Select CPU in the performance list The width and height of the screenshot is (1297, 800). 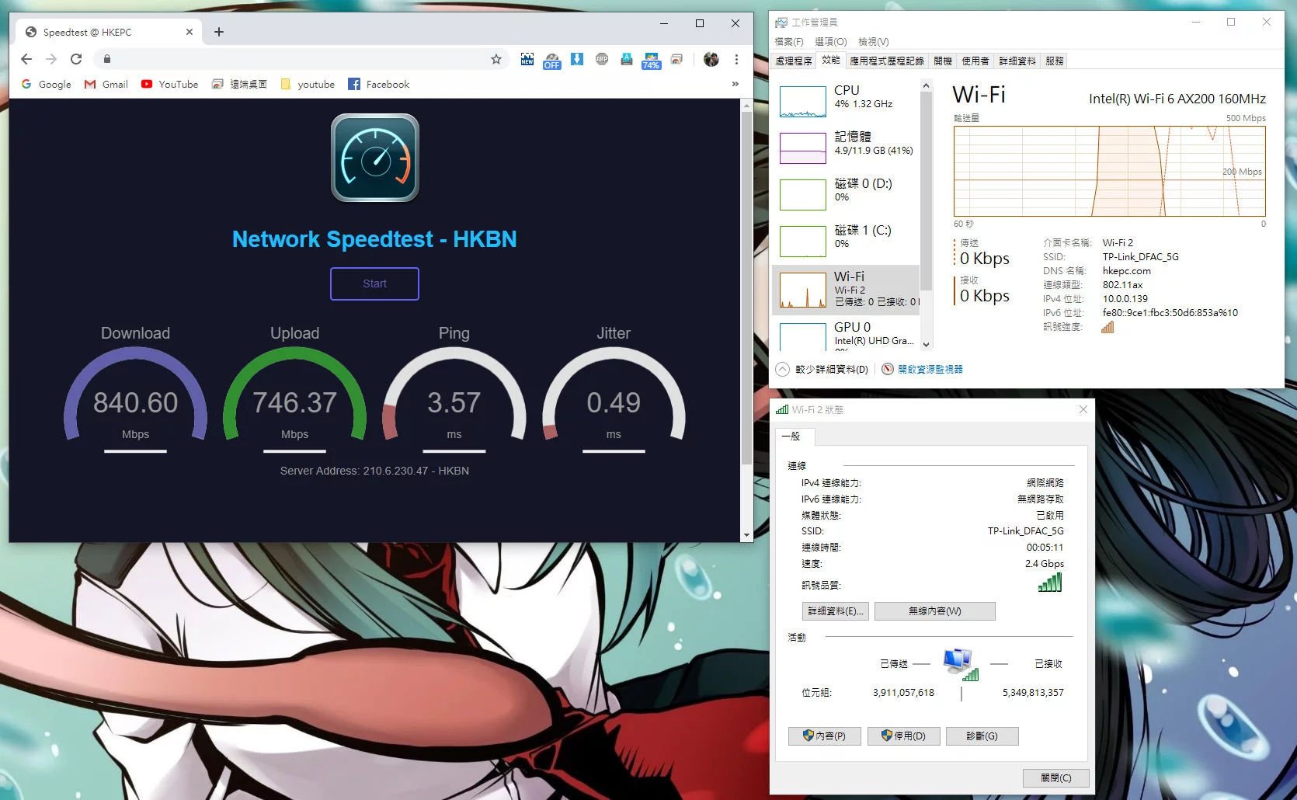(847, 101)
